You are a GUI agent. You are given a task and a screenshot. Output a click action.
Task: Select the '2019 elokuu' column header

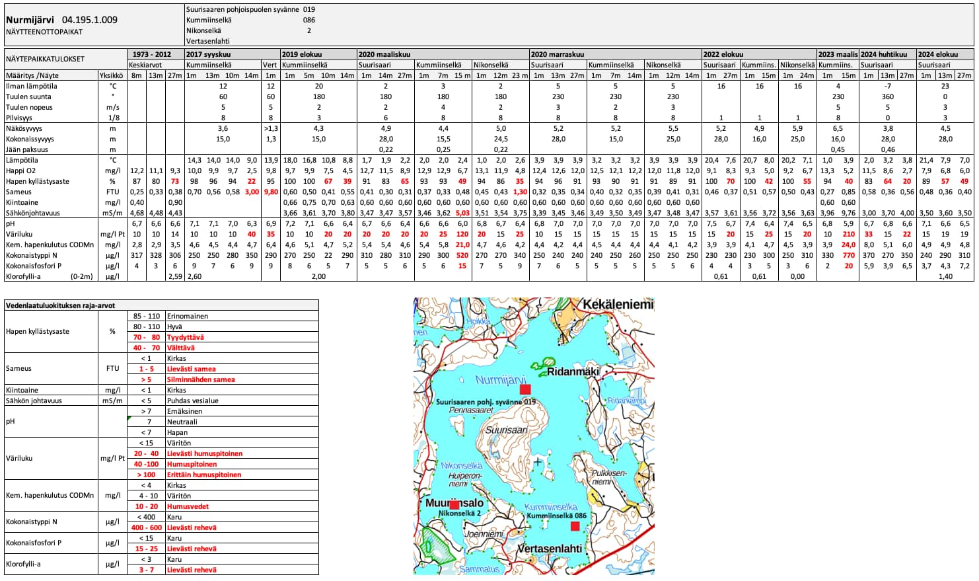pos(302,54)
